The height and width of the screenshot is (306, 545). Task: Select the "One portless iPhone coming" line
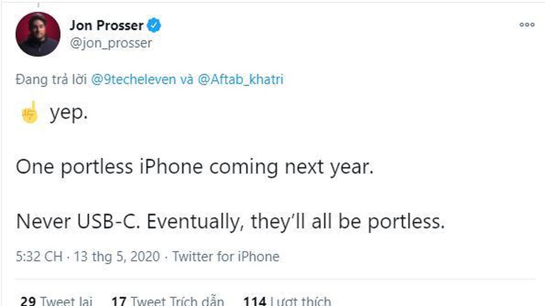point(194,168)
